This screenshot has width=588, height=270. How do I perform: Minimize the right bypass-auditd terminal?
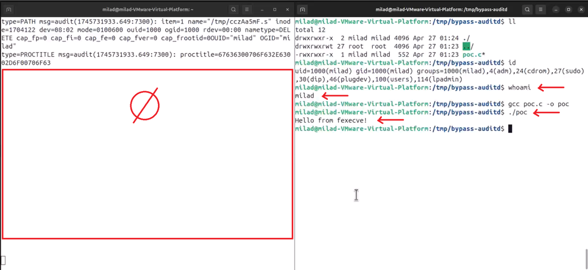pos(556,9)
